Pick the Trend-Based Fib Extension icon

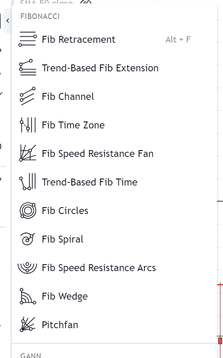tap(27, 68)
